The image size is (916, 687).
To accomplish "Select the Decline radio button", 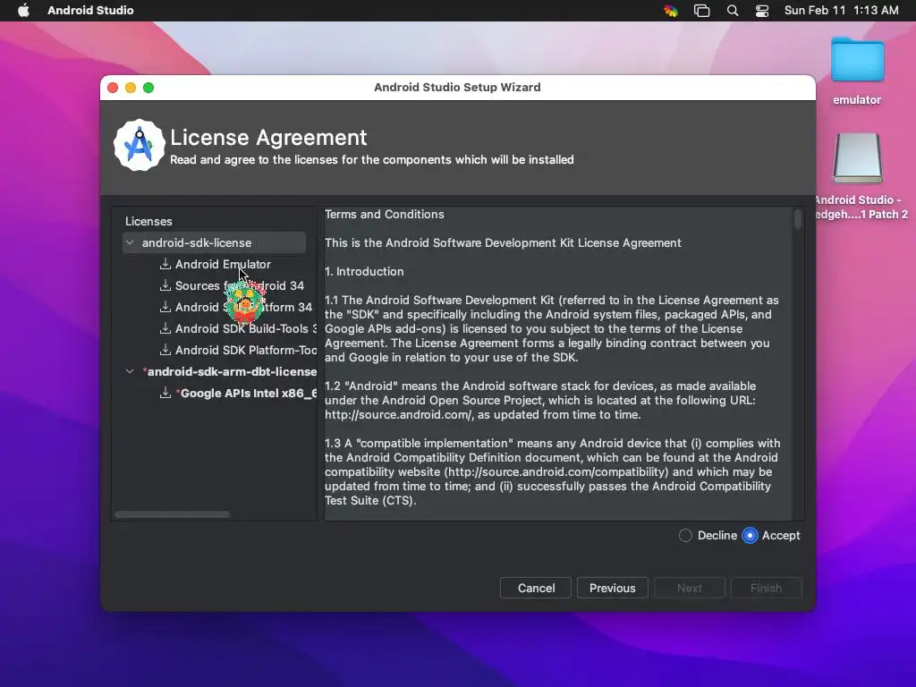I will click(685, 536).
